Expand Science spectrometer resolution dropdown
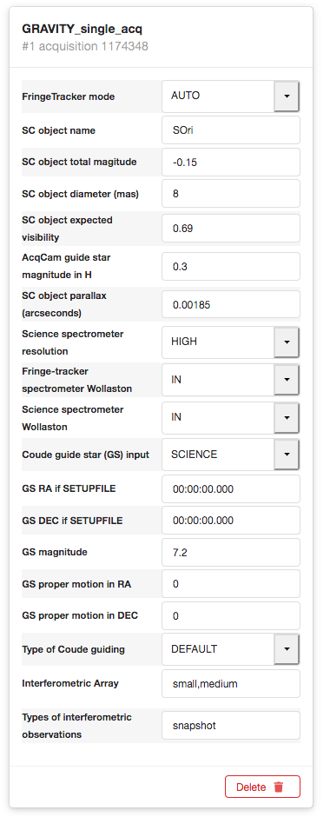Image resolution: width=330 pixels, height=817 pixels. [x=287, y=342]
